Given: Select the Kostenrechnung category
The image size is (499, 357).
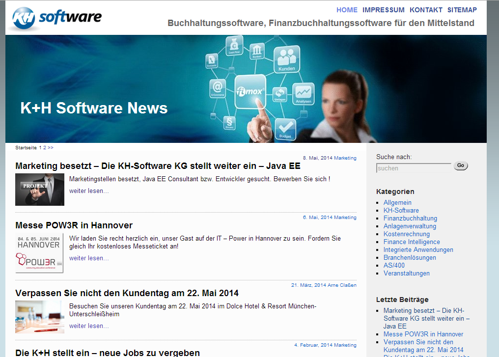Looking at the screenshot, I should coord(406,234).
